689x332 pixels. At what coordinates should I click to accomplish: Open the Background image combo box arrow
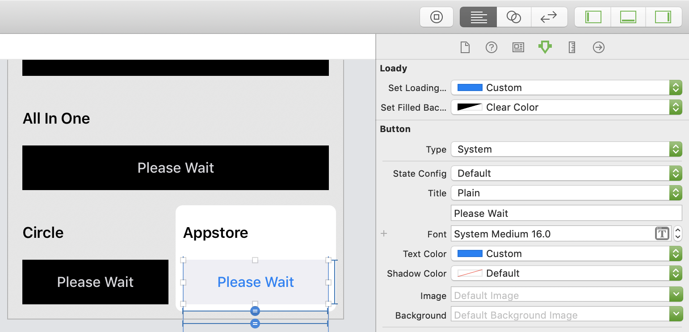(x=676, y=315)
